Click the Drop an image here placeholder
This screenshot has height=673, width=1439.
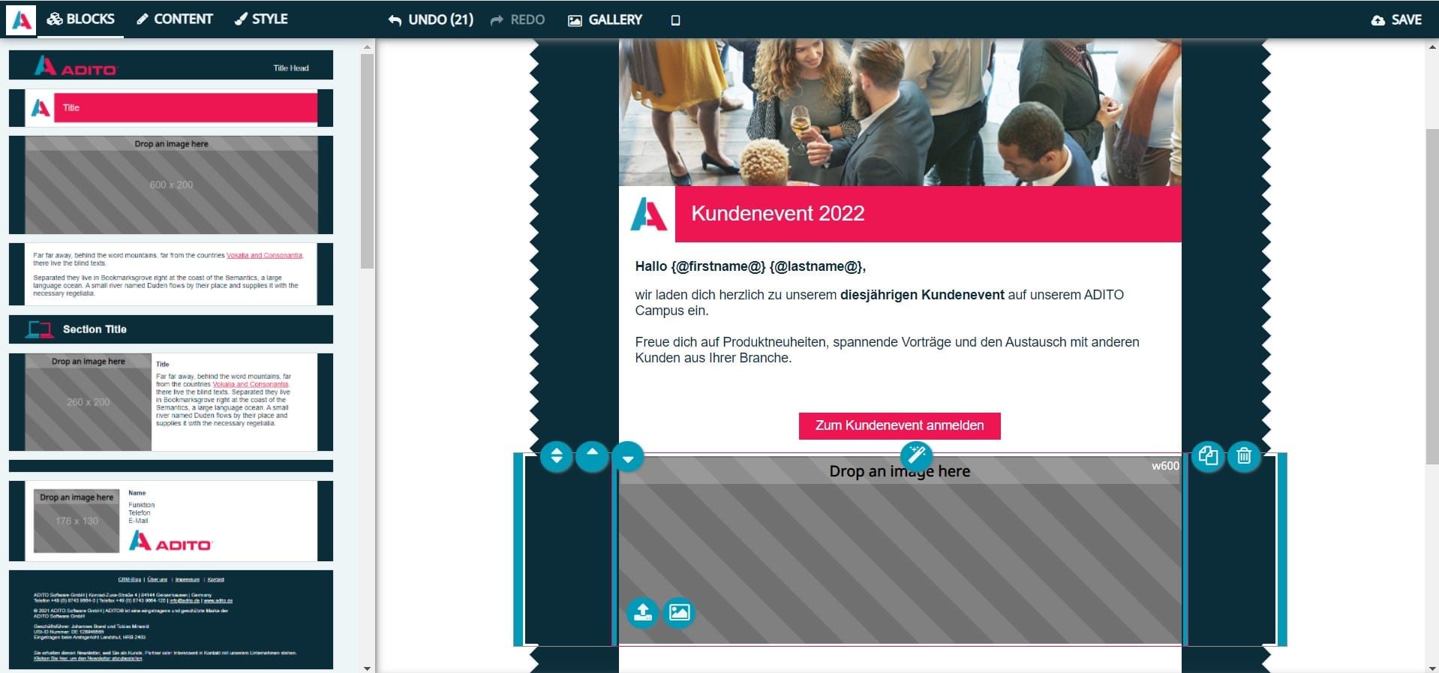pyautogui.click(x=900, y=549)
